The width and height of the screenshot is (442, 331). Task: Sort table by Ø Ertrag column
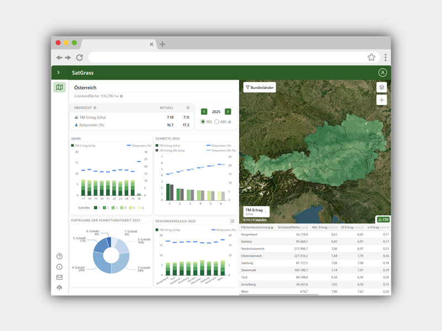352,227
